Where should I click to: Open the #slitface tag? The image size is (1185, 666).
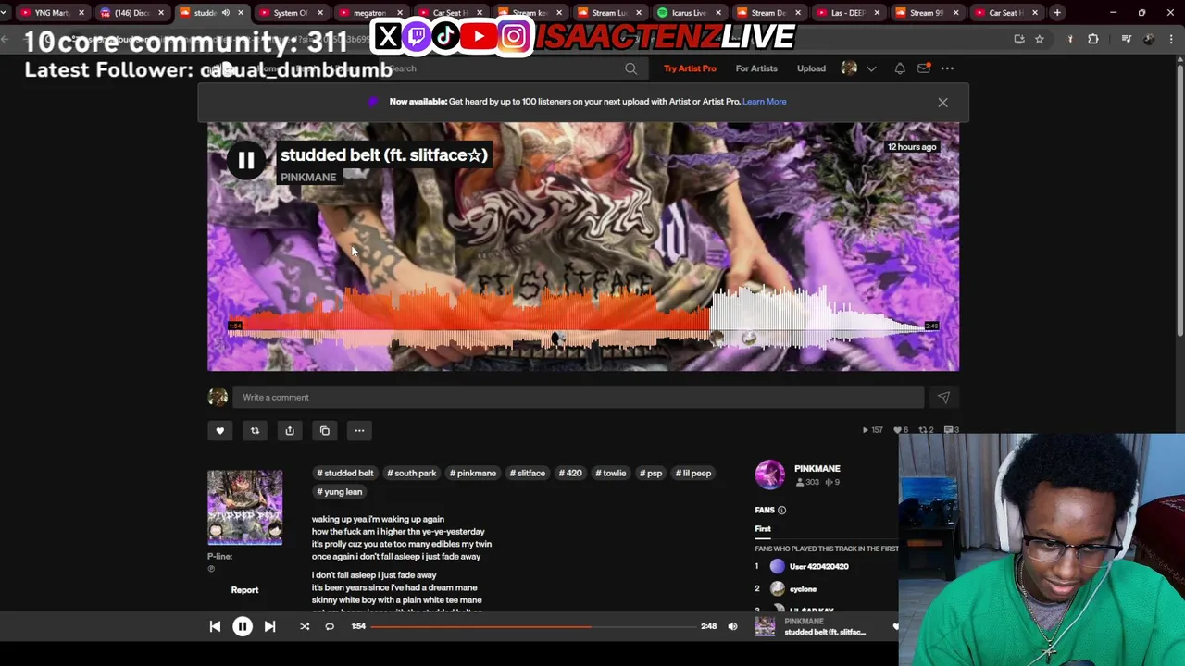click(528, 473)
